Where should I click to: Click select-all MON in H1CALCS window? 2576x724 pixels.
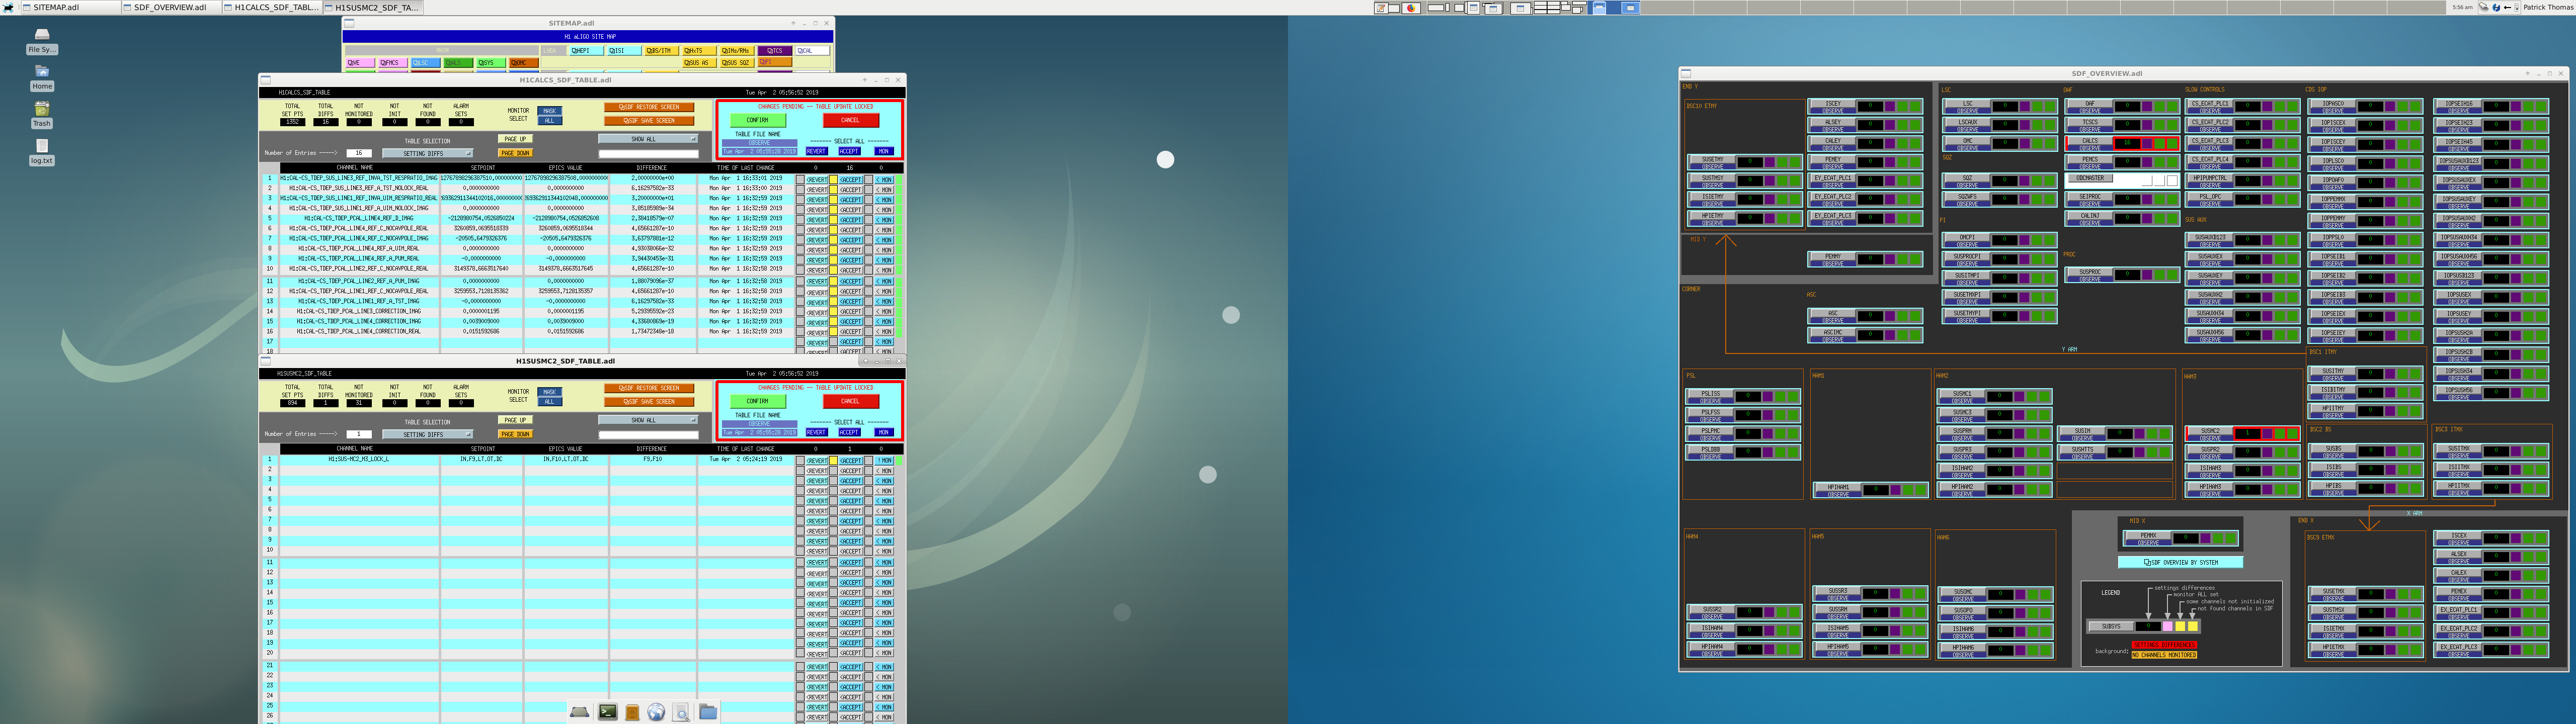[x=883, y=151]
